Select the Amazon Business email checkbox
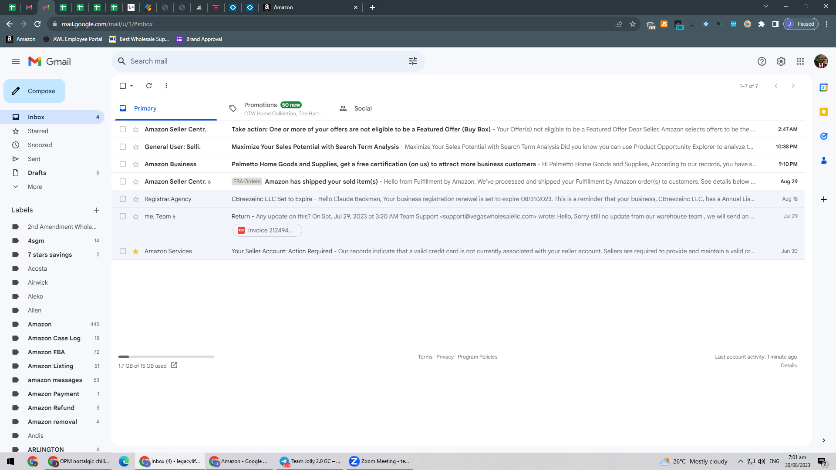 coord(123,164)
